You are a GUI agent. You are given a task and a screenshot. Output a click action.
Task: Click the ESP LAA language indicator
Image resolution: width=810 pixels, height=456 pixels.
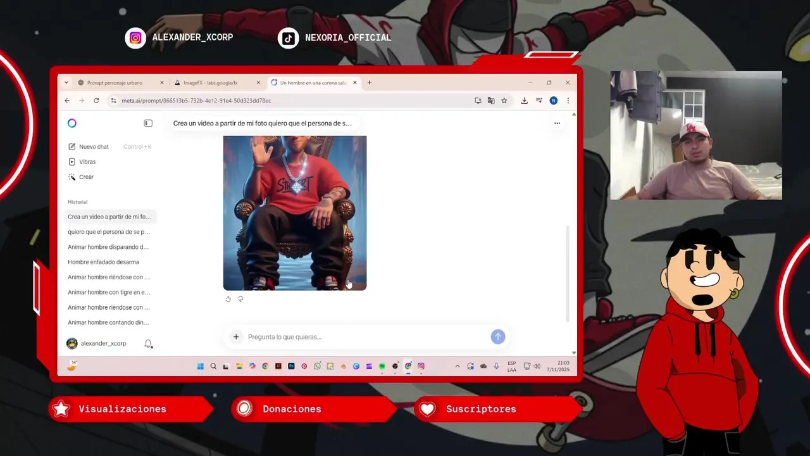(511, 366)
